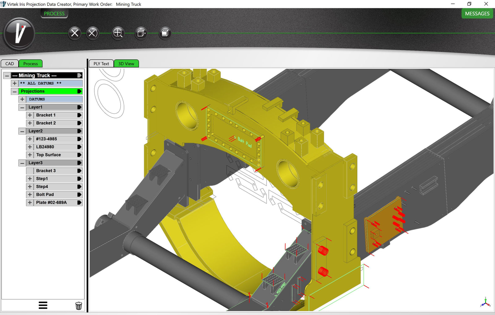The height and width of the screenshot is (315, 495).
Task: Collapse the Layer2 group
Action: click(22, 131)
